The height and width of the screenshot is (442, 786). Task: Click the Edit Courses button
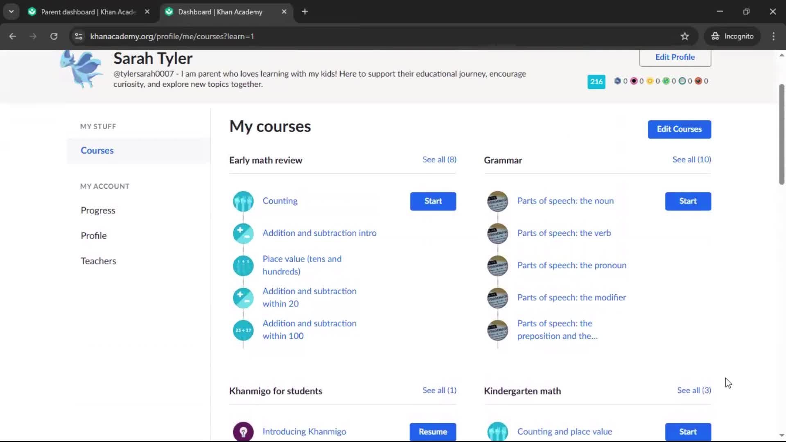(679, 129)
